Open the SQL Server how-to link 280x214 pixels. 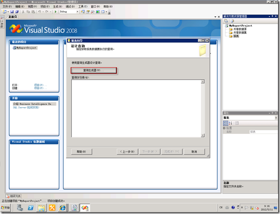(26, 107)
